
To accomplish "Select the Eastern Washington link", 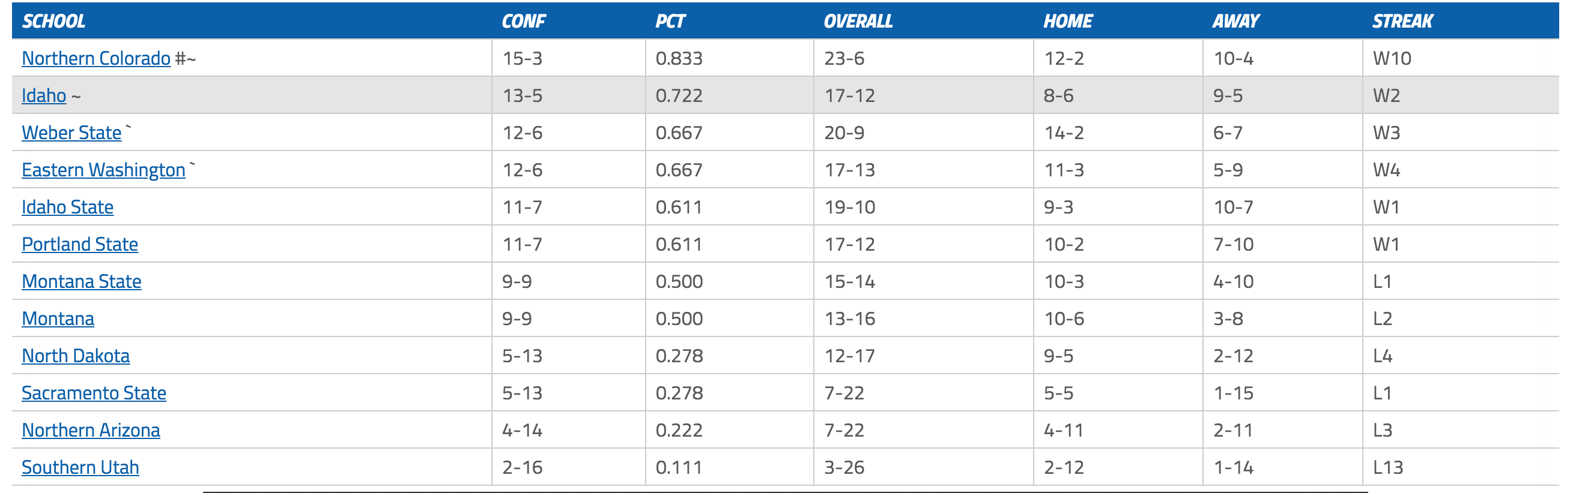I will (103, 170).
